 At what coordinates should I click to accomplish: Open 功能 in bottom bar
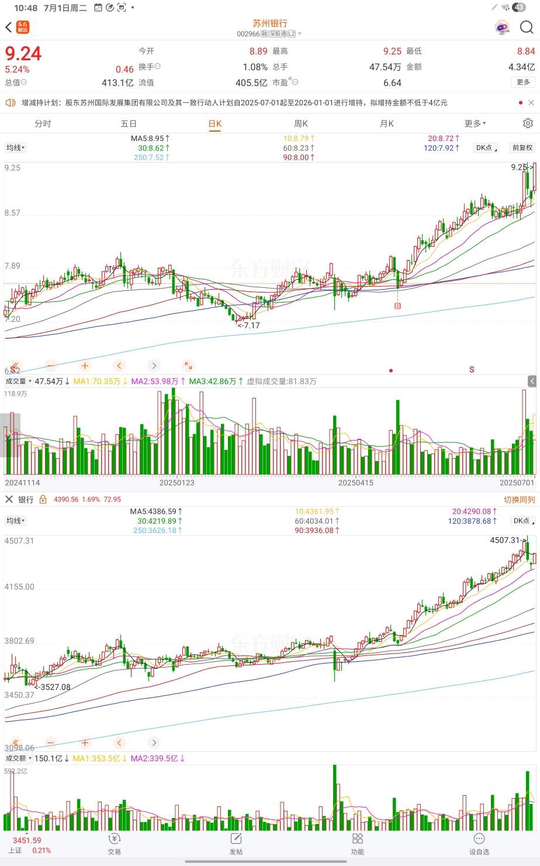[358, 844]
